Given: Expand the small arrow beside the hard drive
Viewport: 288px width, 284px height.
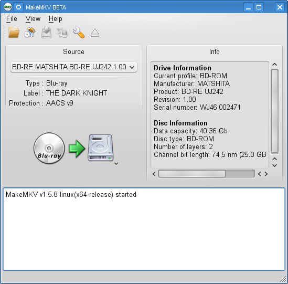Looking at the screenshot, I should click(116, 164).
